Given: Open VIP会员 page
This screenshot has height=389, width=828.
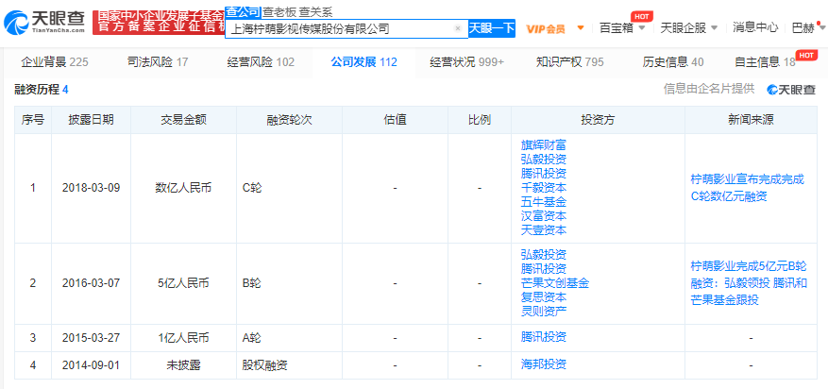Looking at the screenshot, I should pyautogui.click(x=546, y=28).
